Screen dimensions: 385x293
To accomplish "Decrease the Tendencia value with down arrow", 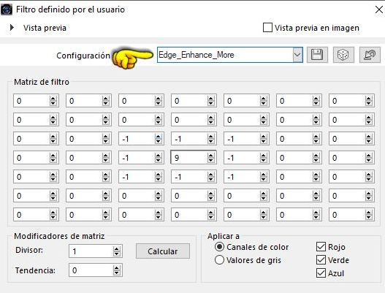I will [x=116, y=273].
